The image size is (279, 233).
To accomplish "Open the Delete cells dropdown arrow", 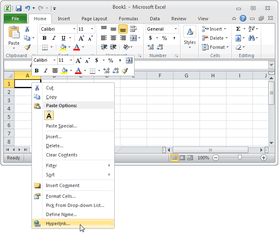I will tap(227, 38).
